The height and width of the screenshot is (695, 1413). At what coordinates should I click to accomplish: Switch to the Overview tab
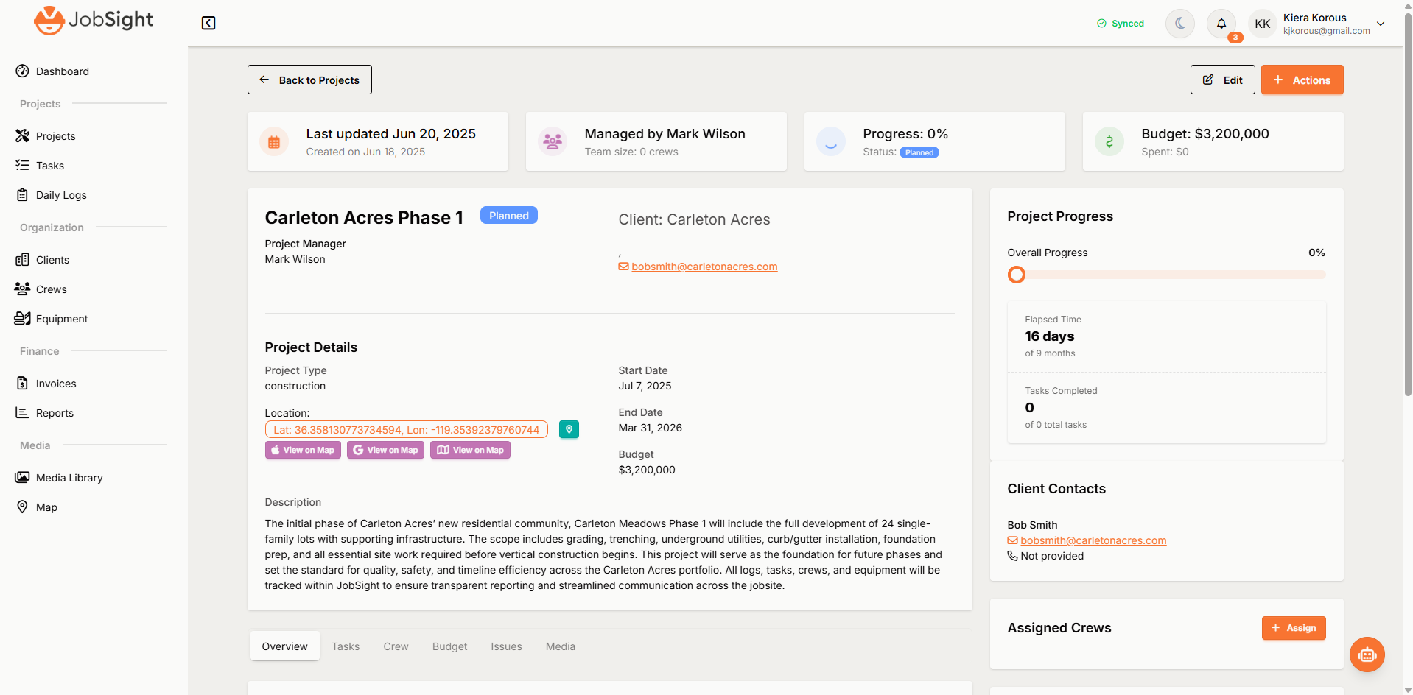[285, 646]
